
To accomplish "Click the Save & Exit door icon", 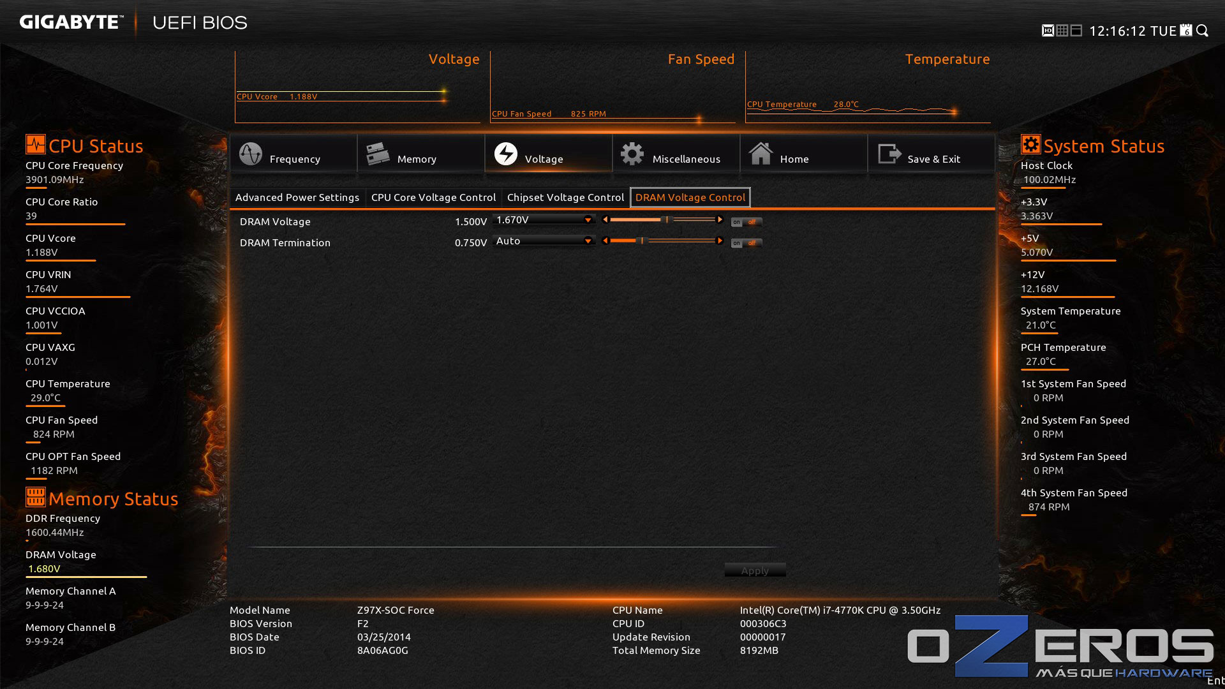I will (889, 154).
